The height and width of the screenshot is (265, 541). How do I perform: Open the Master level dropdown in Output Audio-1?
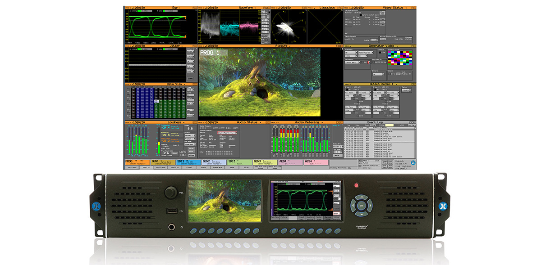pos(406,91)
